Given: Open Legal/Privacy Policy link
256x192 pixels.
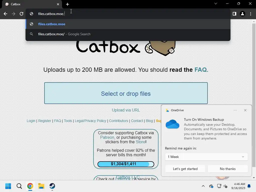Looking at the screenshot, I should 90,121.
